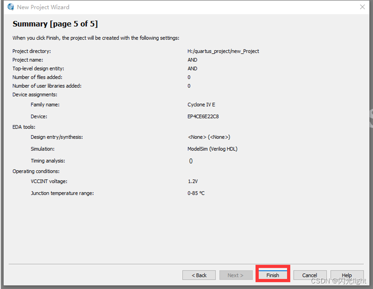
Task: Click the Number of user libraries added: label
Action: coord(47,86)
